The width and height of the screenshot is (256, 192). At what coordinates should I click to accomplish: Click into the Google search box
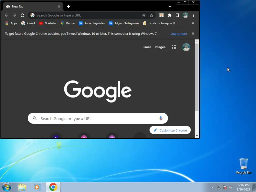98,118
